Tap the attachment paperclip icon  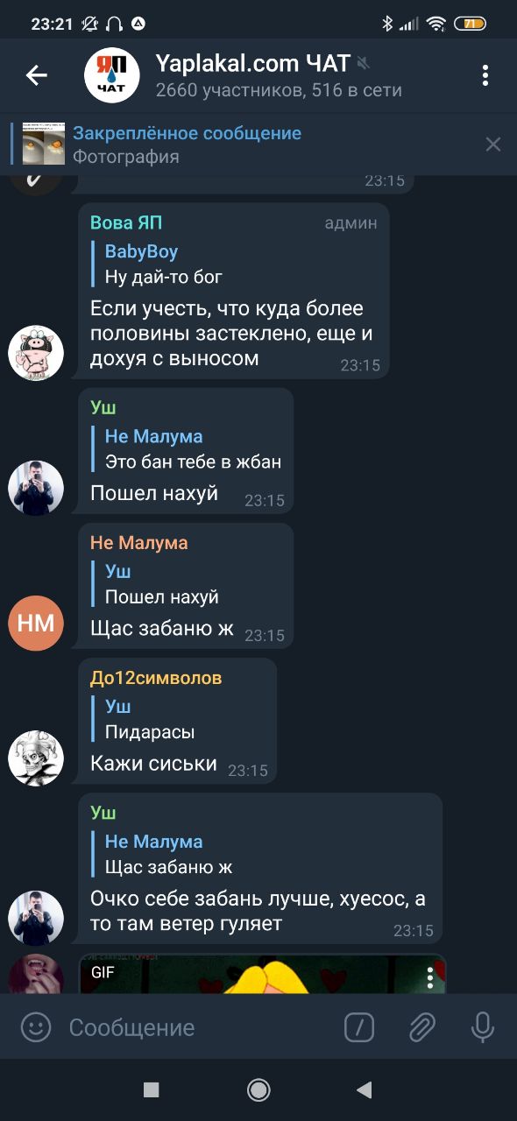click(x=421, y=1026)
